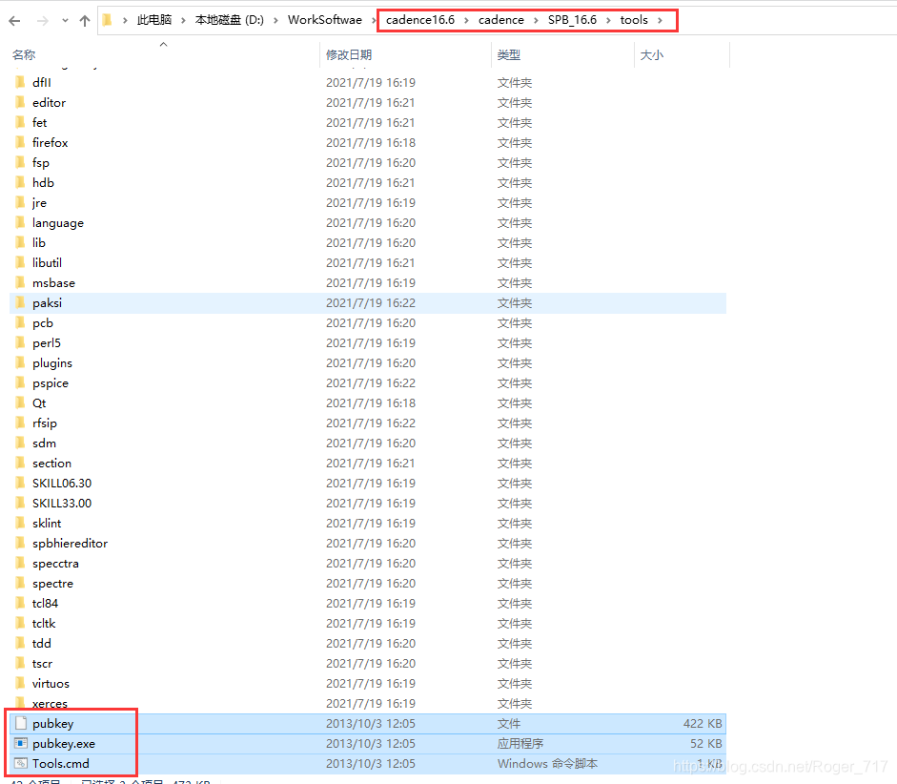Select the spbhiereditor folder
This screenshot has width=897, height=784.
[70, 544]
